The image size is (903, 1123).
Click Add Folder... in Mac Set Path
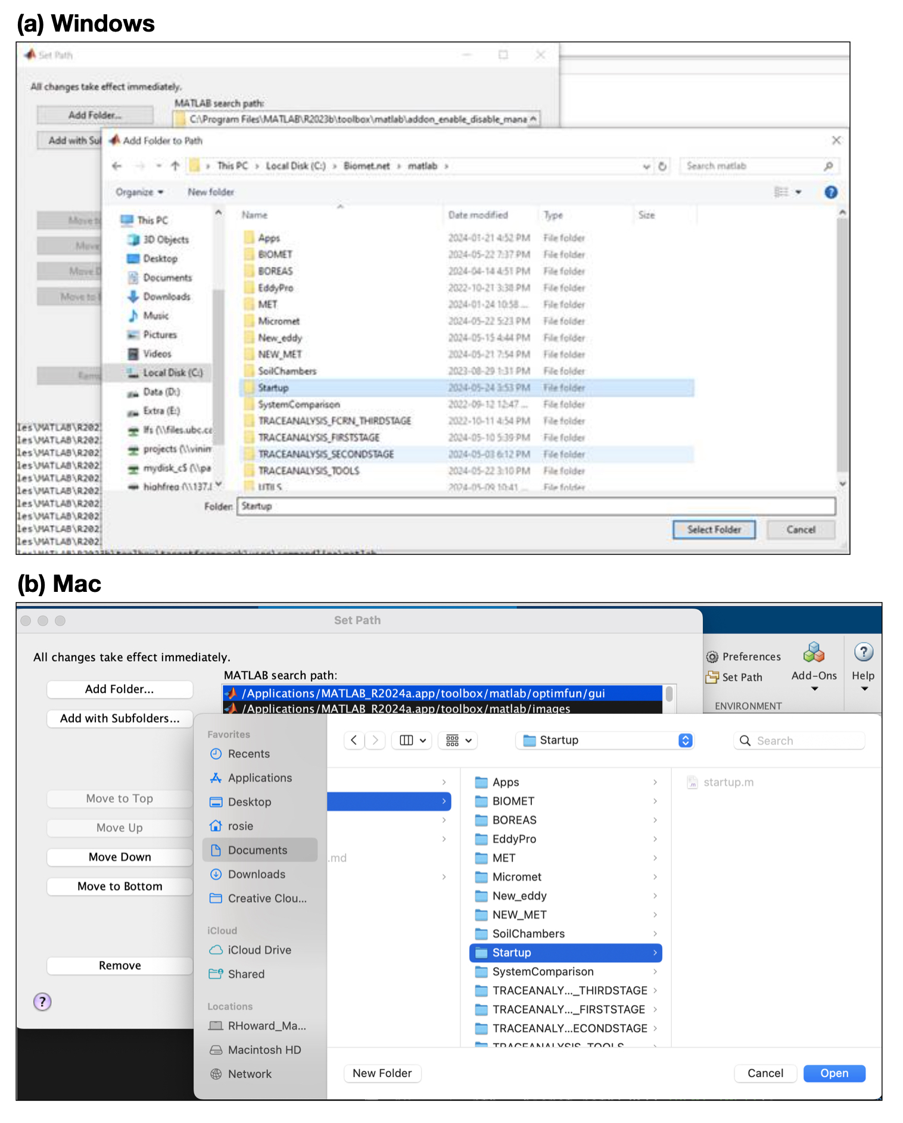pyautogui.click(x=120, y=689)
